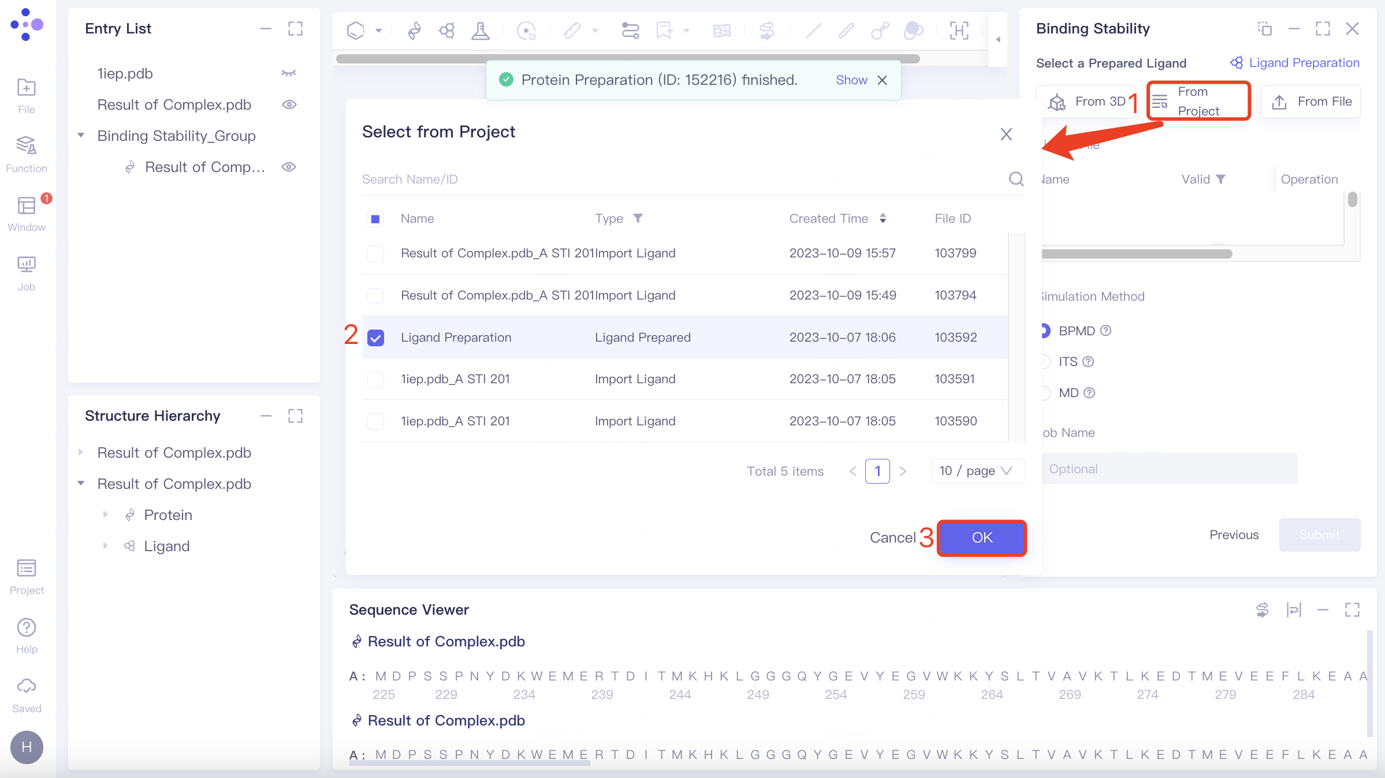Select the From File tab option

[x=1311, y=102]
